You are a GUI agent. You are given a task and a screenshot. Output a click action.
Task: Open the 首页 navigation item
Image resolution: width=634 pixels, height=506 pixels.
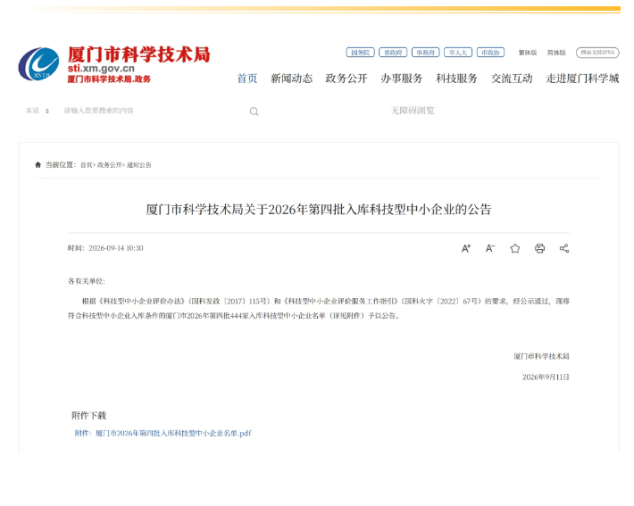point(247,79)
